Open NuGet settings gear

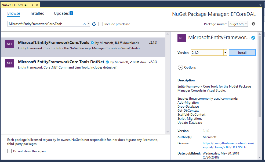point(253,24)
